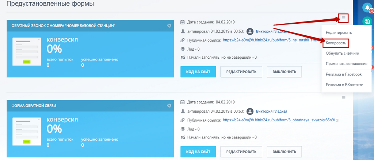Open the green chat icon in sidebar
The image size is (374, 160).
(x=367, y=21)
